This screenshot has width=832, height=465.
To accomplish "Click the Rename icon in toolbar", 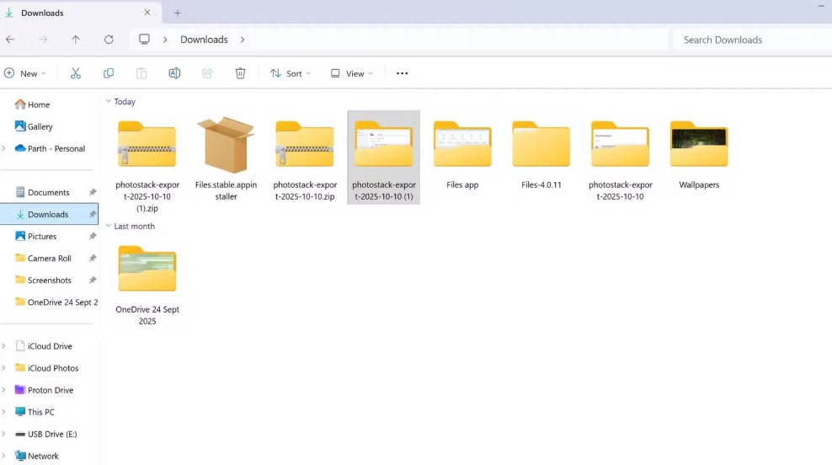I will point(174,73).
